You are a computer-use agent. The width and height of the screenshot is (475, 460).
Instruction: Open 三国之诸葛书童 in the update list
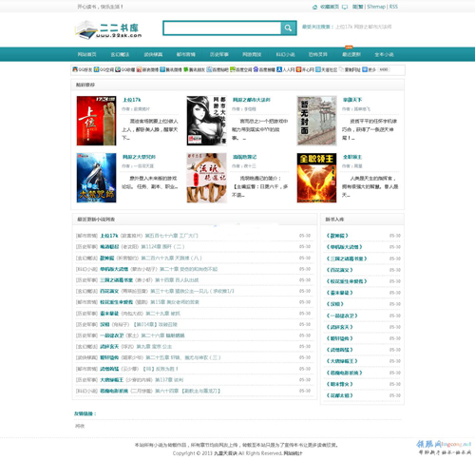117,279
